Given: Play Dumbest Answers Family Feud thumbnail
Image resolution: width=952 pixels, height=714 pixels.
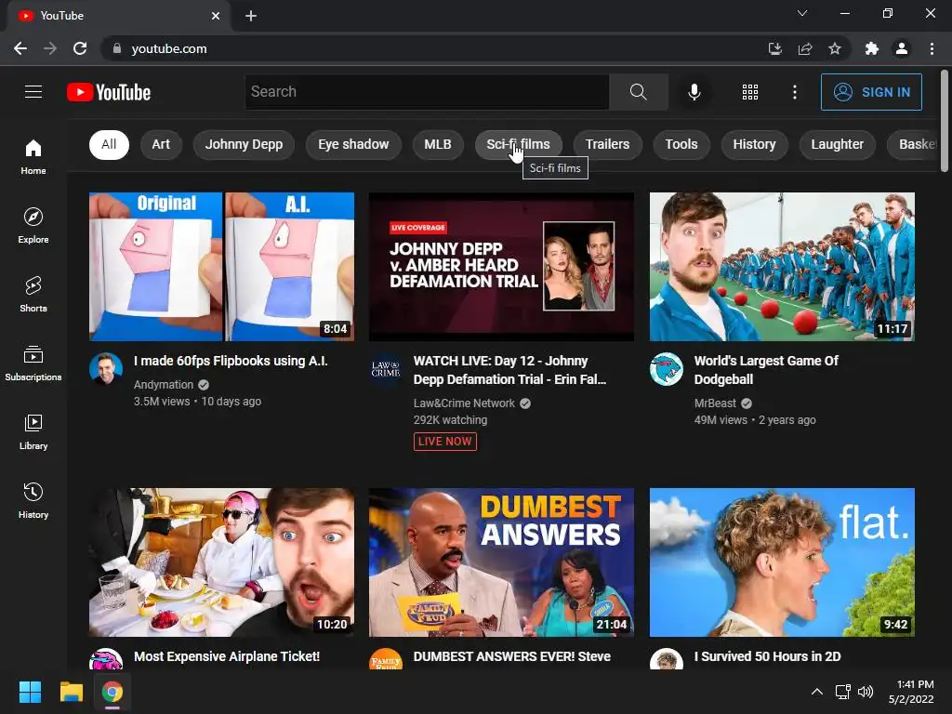Looking at the screenshot, I should coord(501,562).
